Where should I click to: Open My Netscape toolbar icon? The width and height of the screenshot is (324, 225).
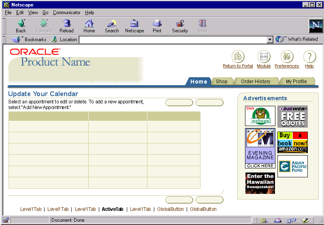point(134,23)
